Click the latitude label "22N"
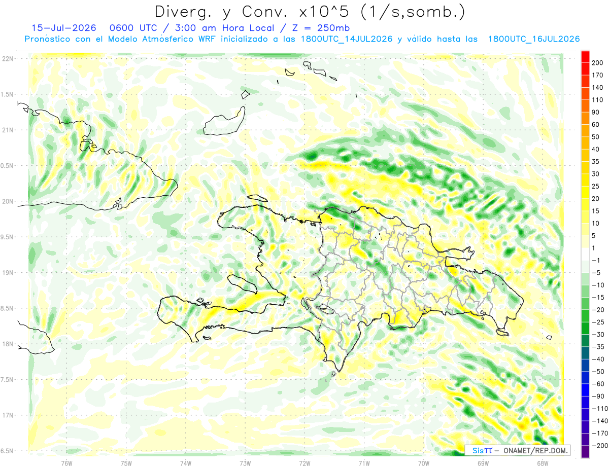This screenshot has height=470, width=609. pos(8,59)
